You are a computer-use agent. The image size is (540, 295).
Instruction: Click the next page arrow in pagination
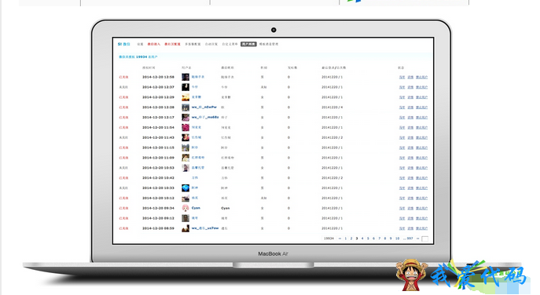pos(417,239)
